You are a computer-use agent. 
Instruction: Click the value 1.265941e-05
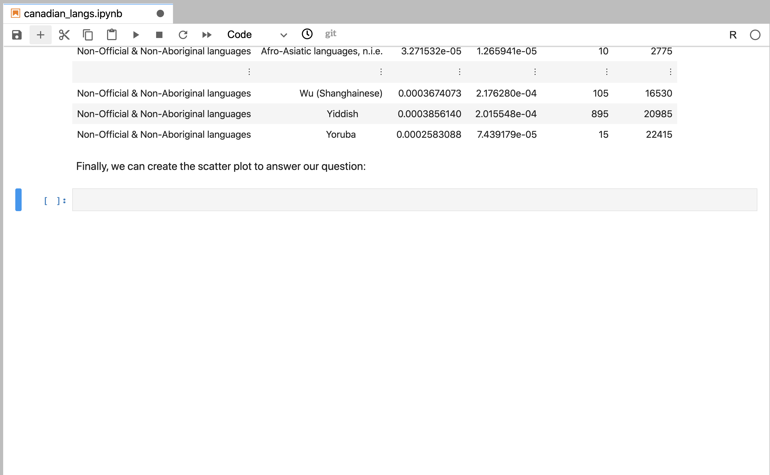(506, 51)
